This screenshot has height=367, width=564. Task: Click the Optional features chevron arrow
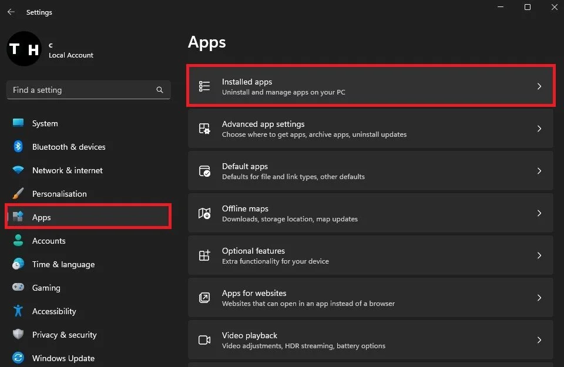[539, 255]
